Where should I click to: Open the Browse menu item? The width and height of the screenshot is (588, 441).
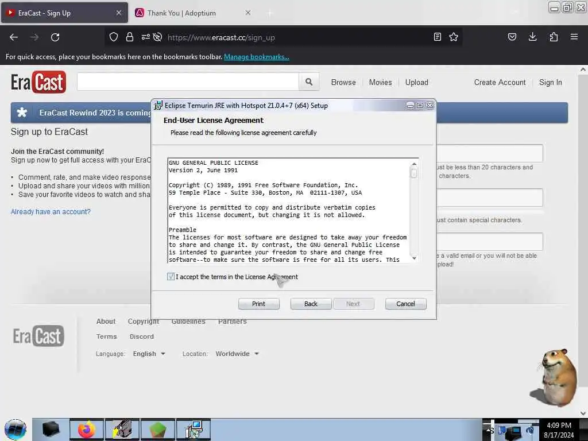tap(343, 82)
